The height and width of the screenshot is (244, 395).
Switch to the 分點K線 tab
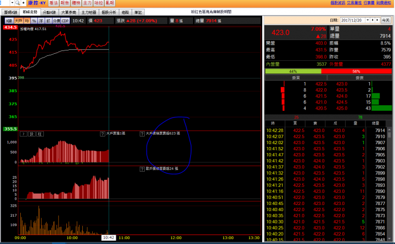tap(49, 12)
